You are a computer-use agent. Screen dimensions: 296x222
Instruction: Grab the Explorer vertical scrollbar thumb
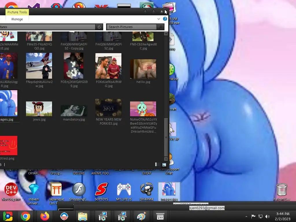pos(166,137)
